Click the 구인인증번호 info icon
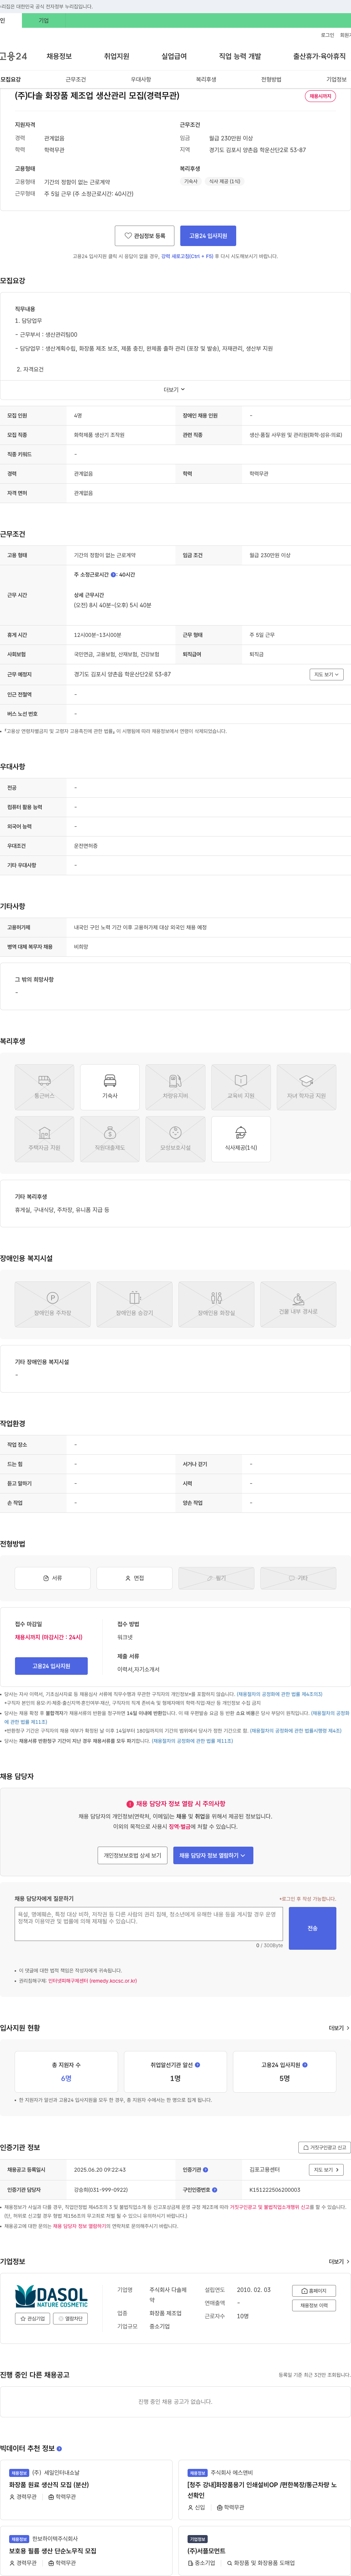Viewport: 351px width, 2576px height. point(213,2190)
